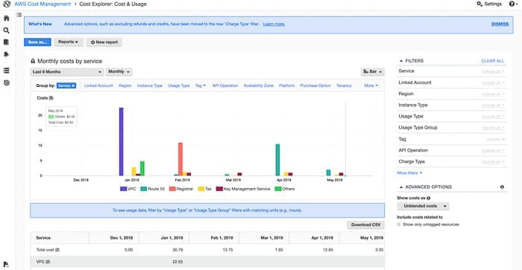Click the Advanced Options info icon

(x=502, y=187)
